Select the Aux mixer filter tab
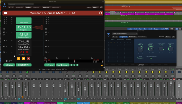Screen dimensions: 182x104 140,29
